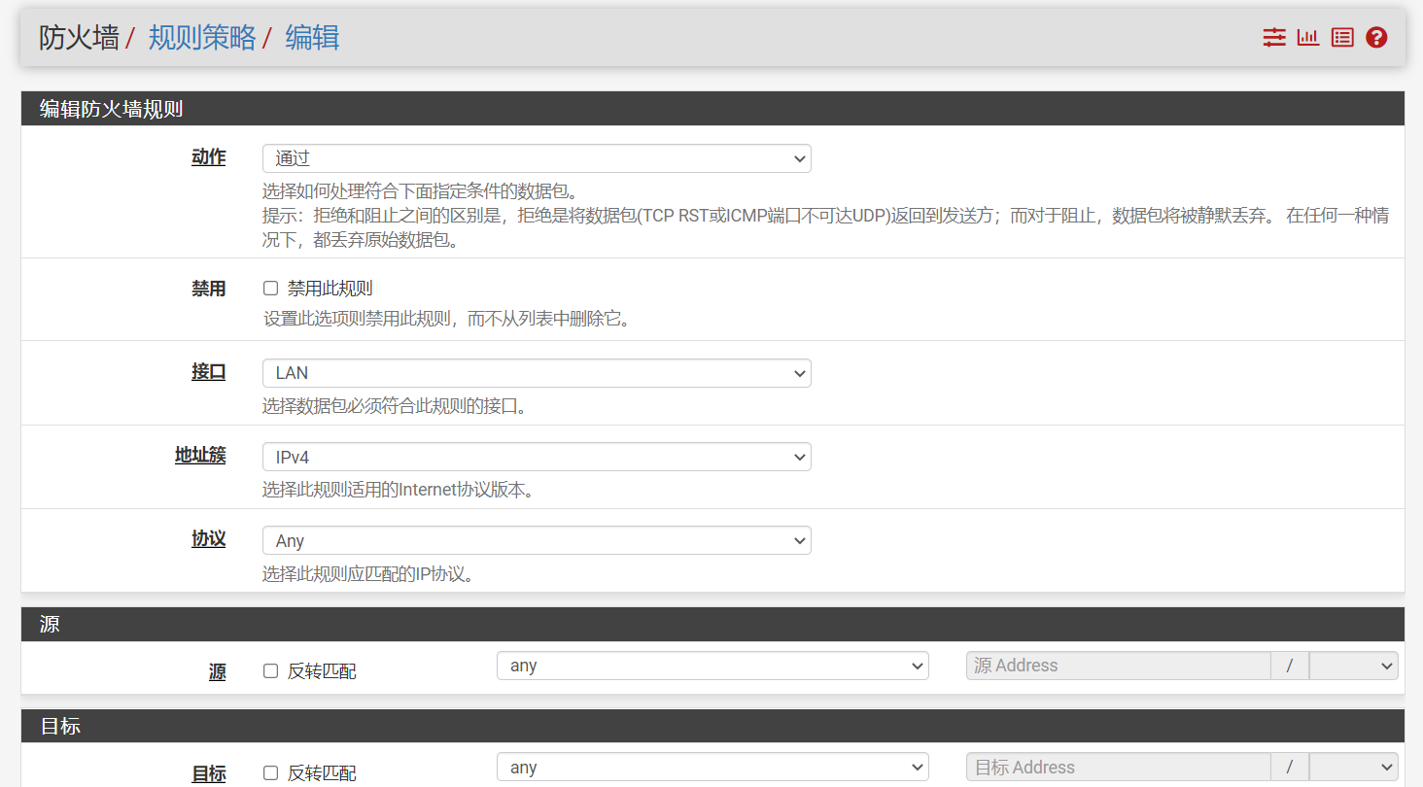This screenshot has width=1423, height=787.
Task: Click the underlined 目标 field label
Action: [209, 774]
